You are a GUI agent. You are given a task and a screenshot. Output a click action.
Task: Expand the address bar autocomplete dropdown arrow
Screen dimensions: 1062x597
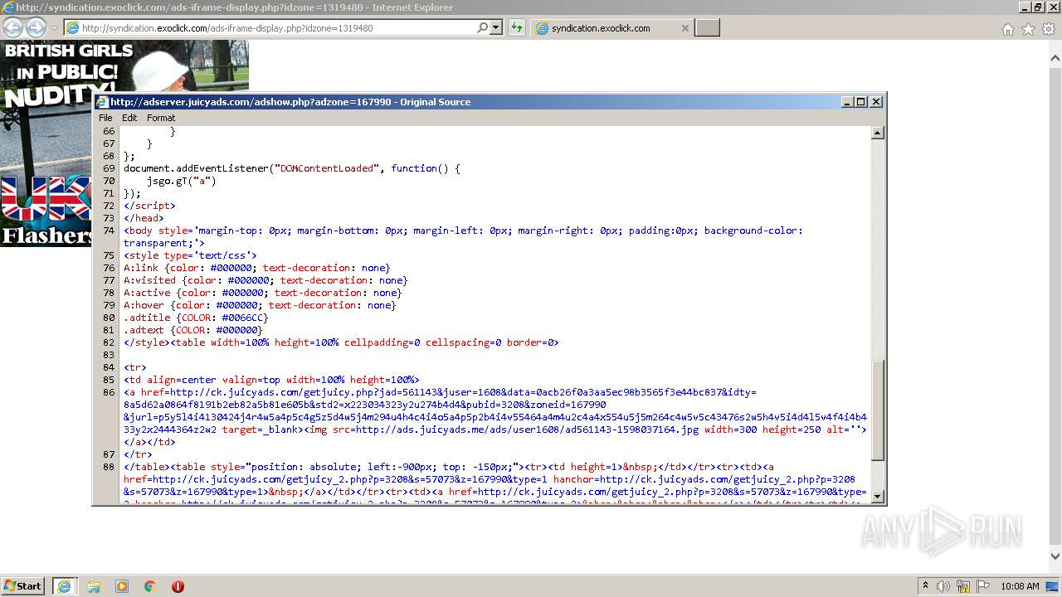point(496,27)
